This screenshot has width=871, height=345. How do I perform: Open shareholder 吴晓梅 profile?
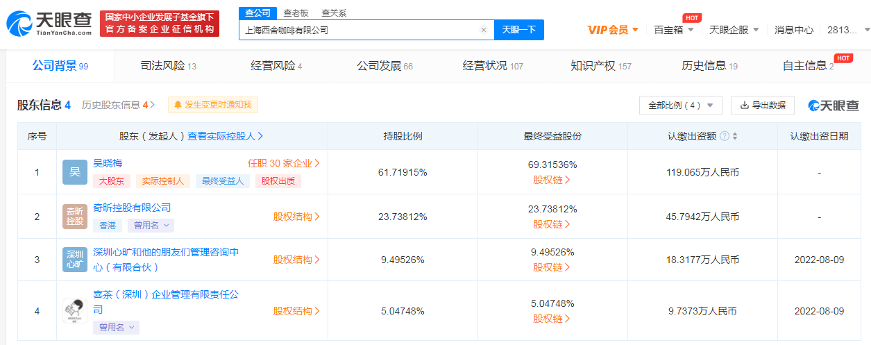[107, 164]
